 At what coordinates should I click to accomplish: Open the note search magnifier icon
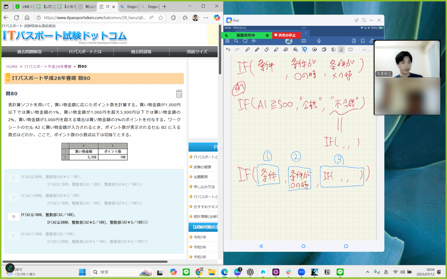tap(236, 41)
